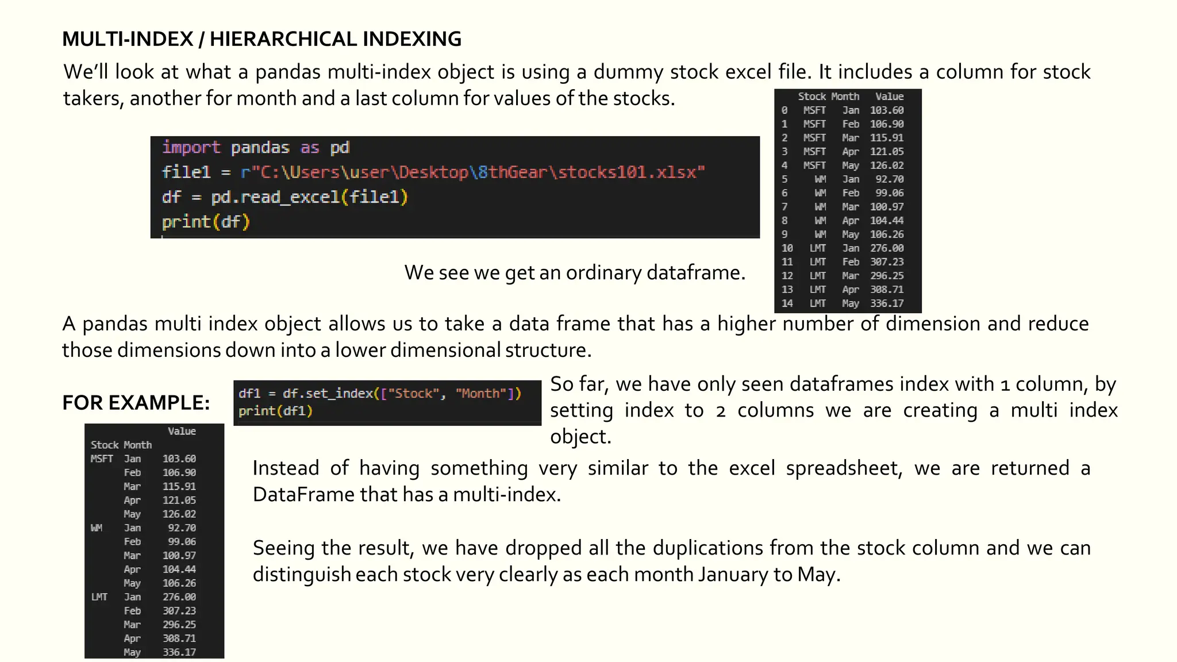Click the "MSFT" index label in bottom-left table
The height and width of the screenshot is (662, 1177).
pyautogui.click(x=102, y=459)
